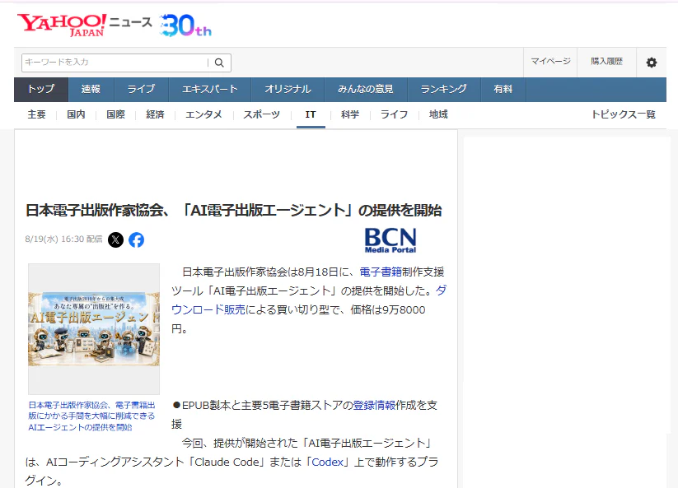Screen dimensions: 678x488
Task: Share the article on X
Action: pyautogui.click(x=115, y=239)
